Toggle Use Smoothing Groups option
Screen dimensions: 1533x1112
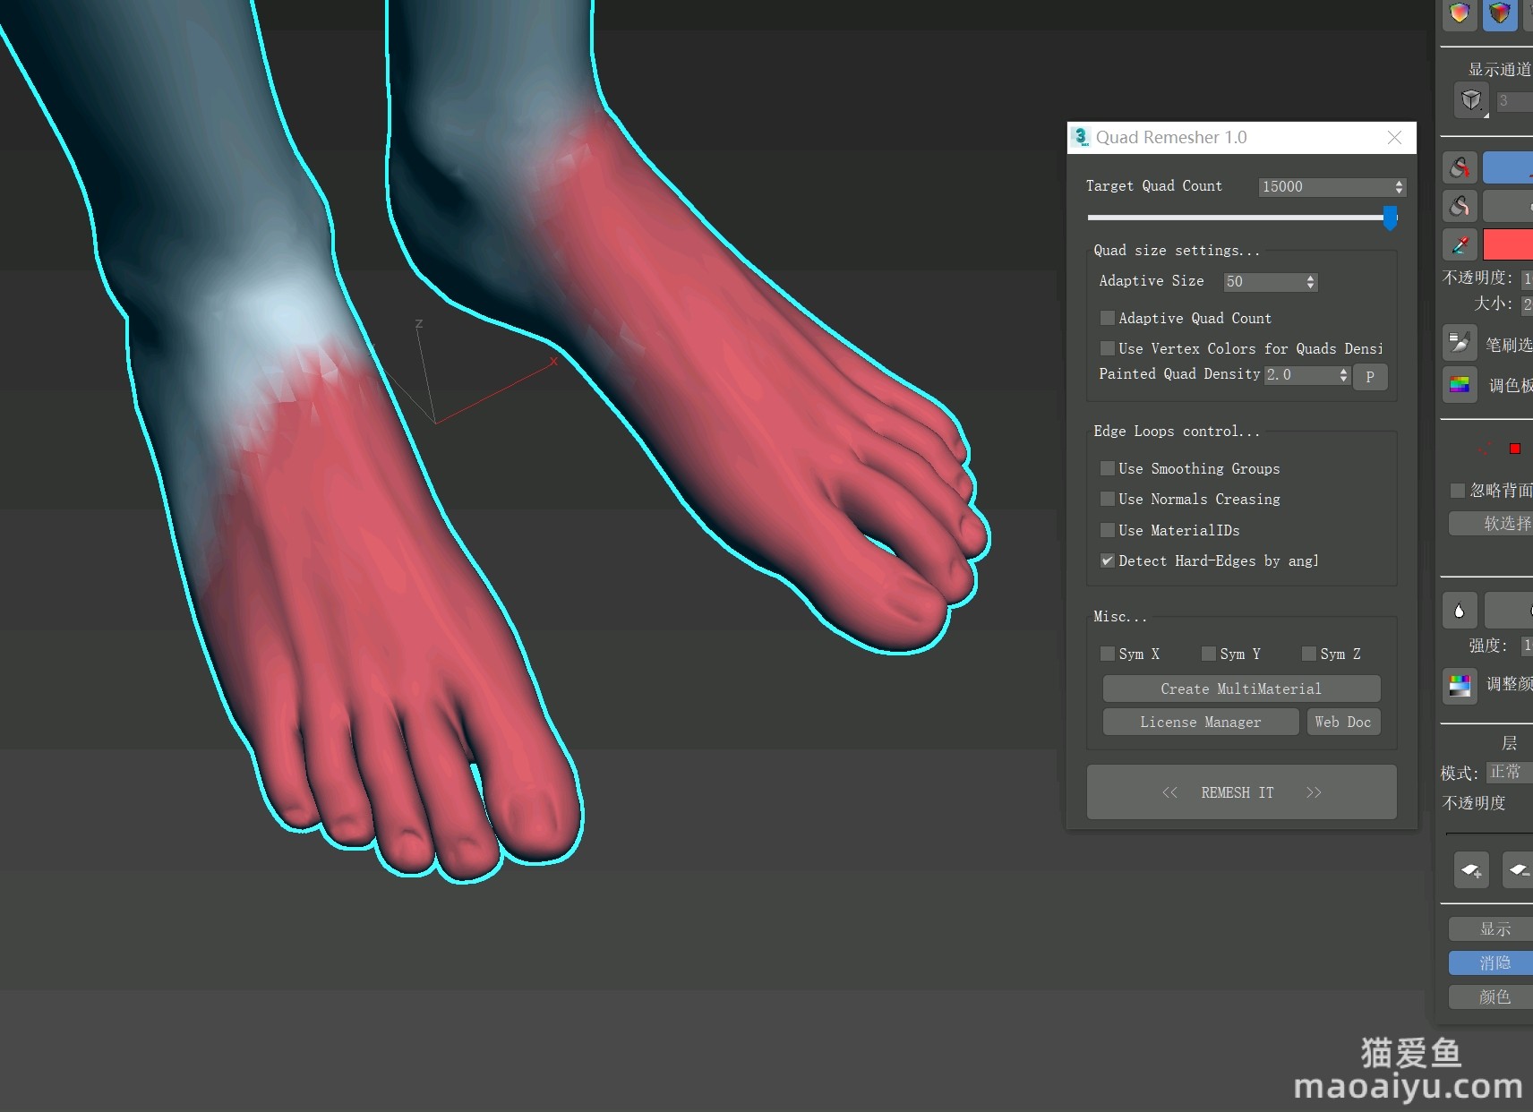coord(1108,468)
